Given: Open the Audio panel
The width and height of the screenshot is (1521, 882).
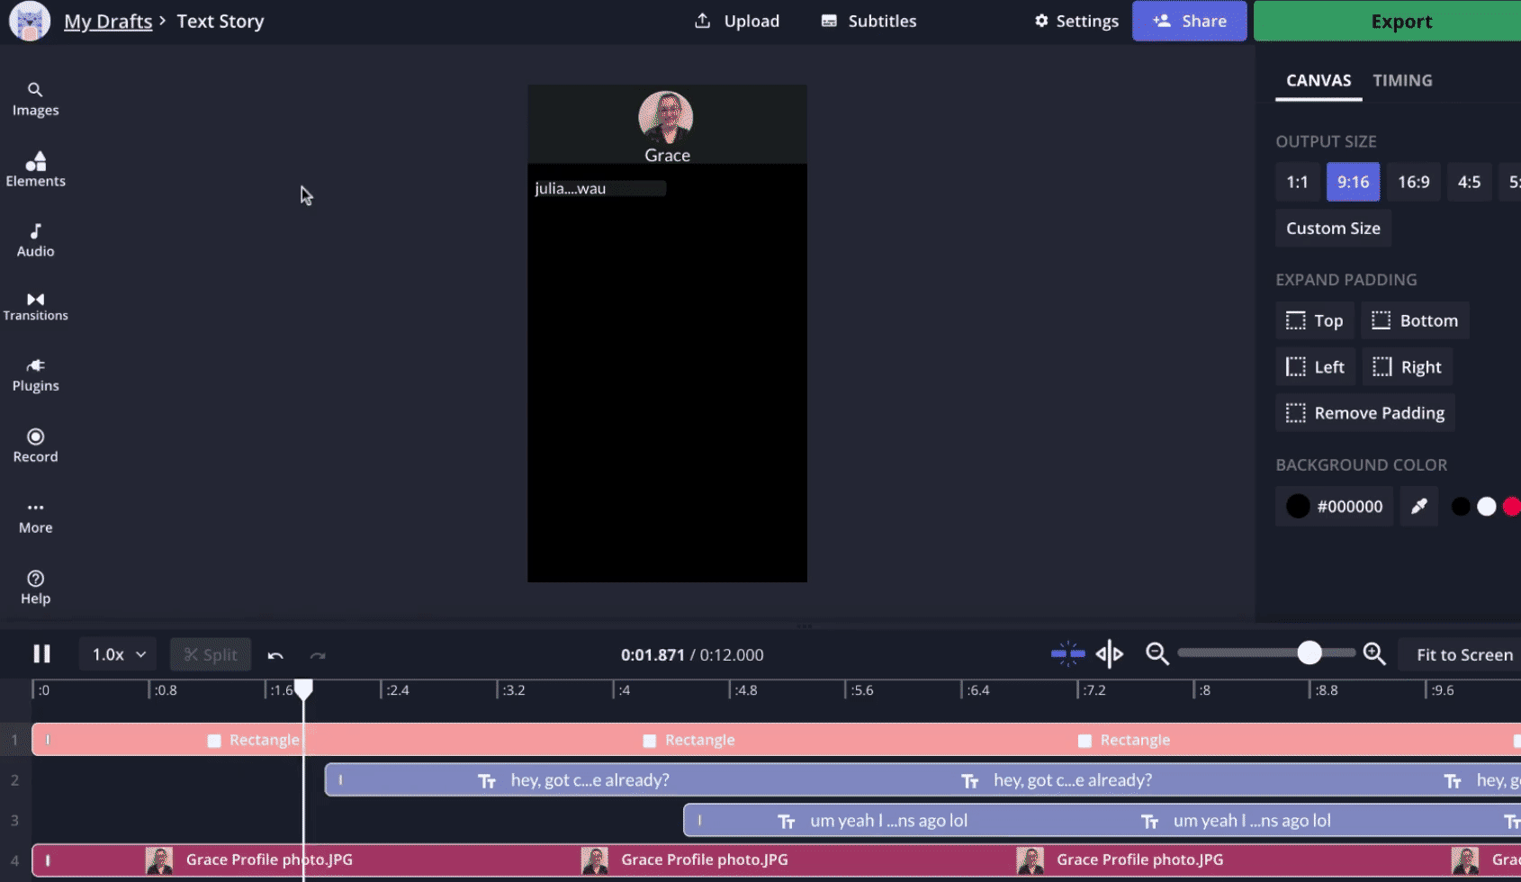Looking at the screenshot, I should point(35,240).
